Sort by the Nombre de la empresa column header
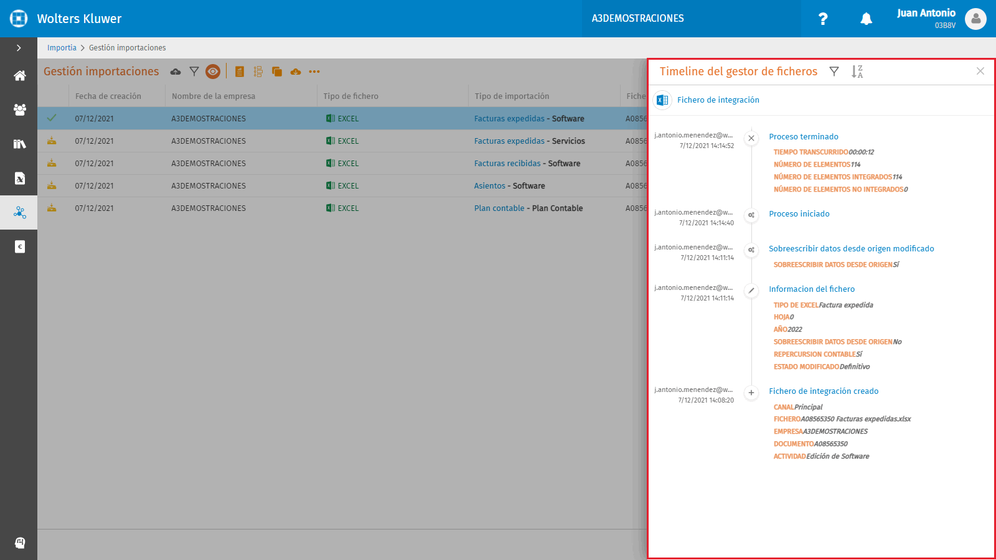 [x=213, y=96]
